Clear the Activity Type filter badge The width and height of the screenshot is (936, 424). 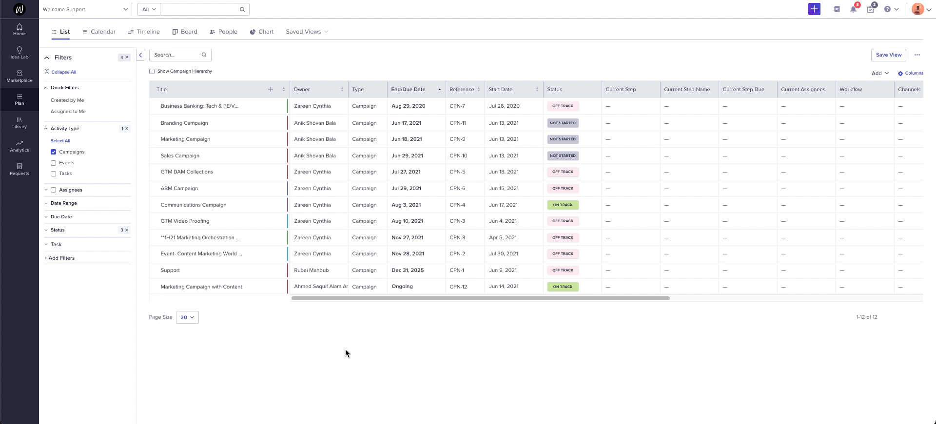point(124,129)
